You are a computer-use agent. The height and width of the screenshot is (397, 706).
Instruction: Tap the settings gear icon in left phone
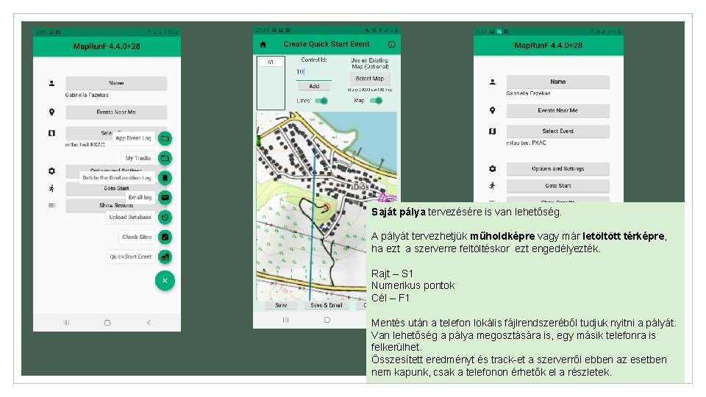tap(51, 171)
